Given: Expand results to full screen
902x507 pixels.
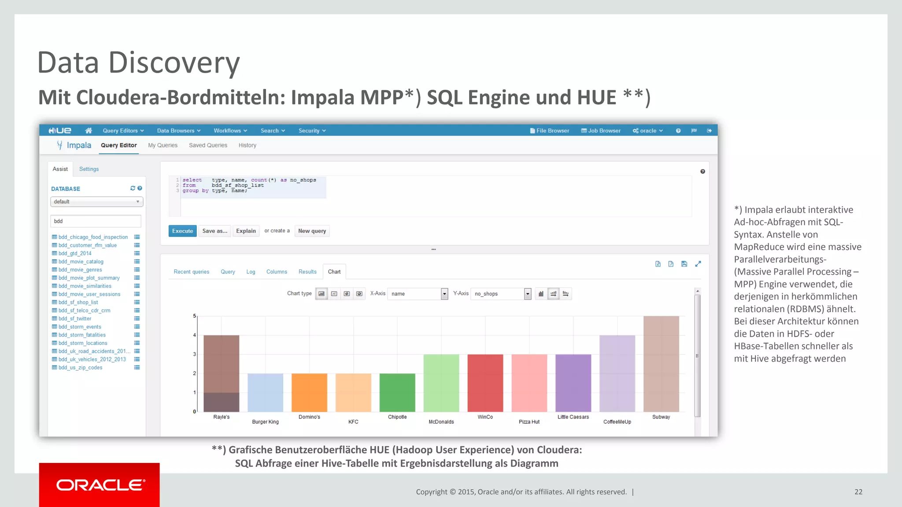Looking at the screenshot, I should tap(698, 264).
